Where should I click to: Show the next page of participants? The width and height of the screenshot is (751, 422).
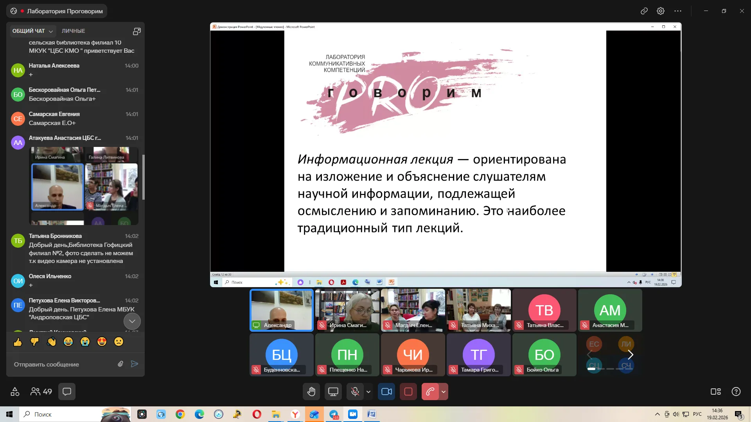630,355
